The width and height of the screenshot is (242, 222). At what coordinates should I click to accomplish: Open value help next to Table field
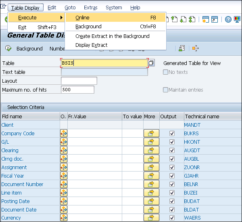click(x=151, y=63)
